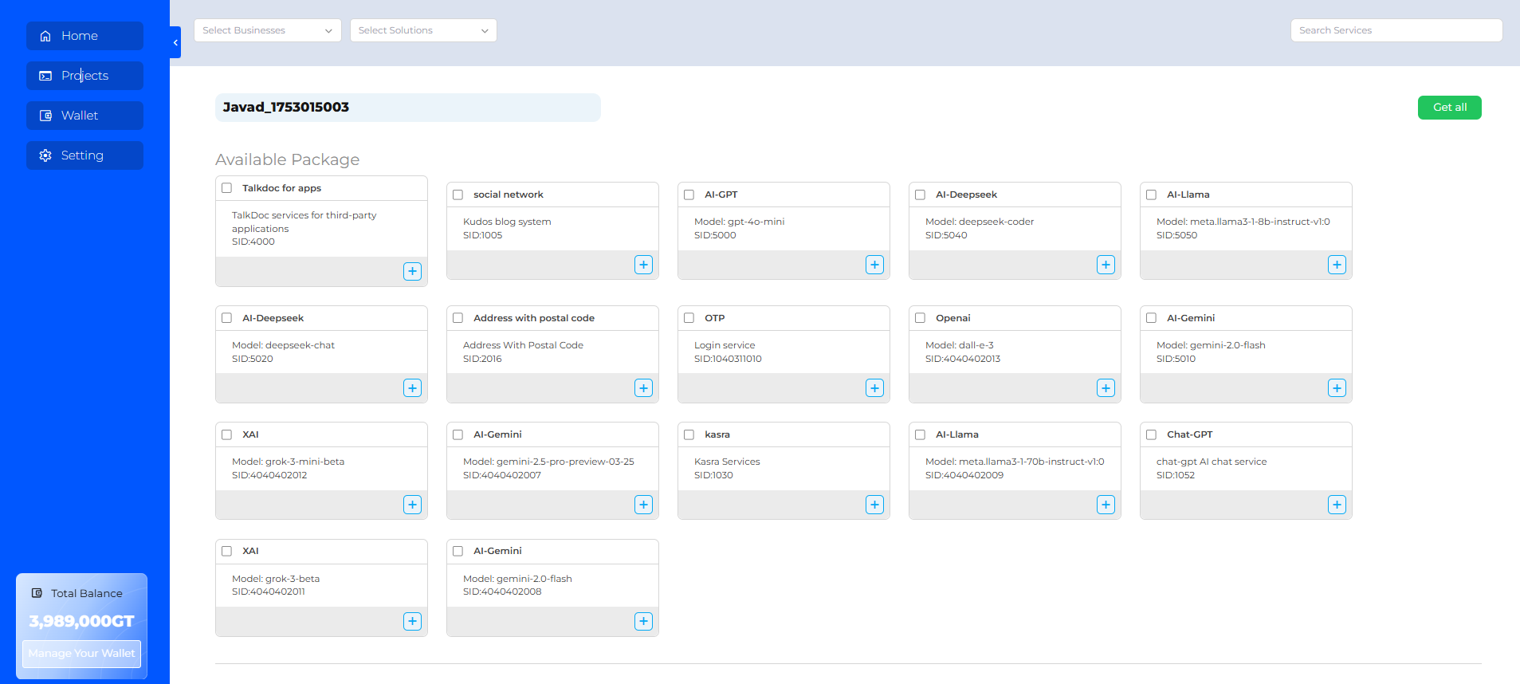
Task: Add the kasra services package
Action: point(874,505)
